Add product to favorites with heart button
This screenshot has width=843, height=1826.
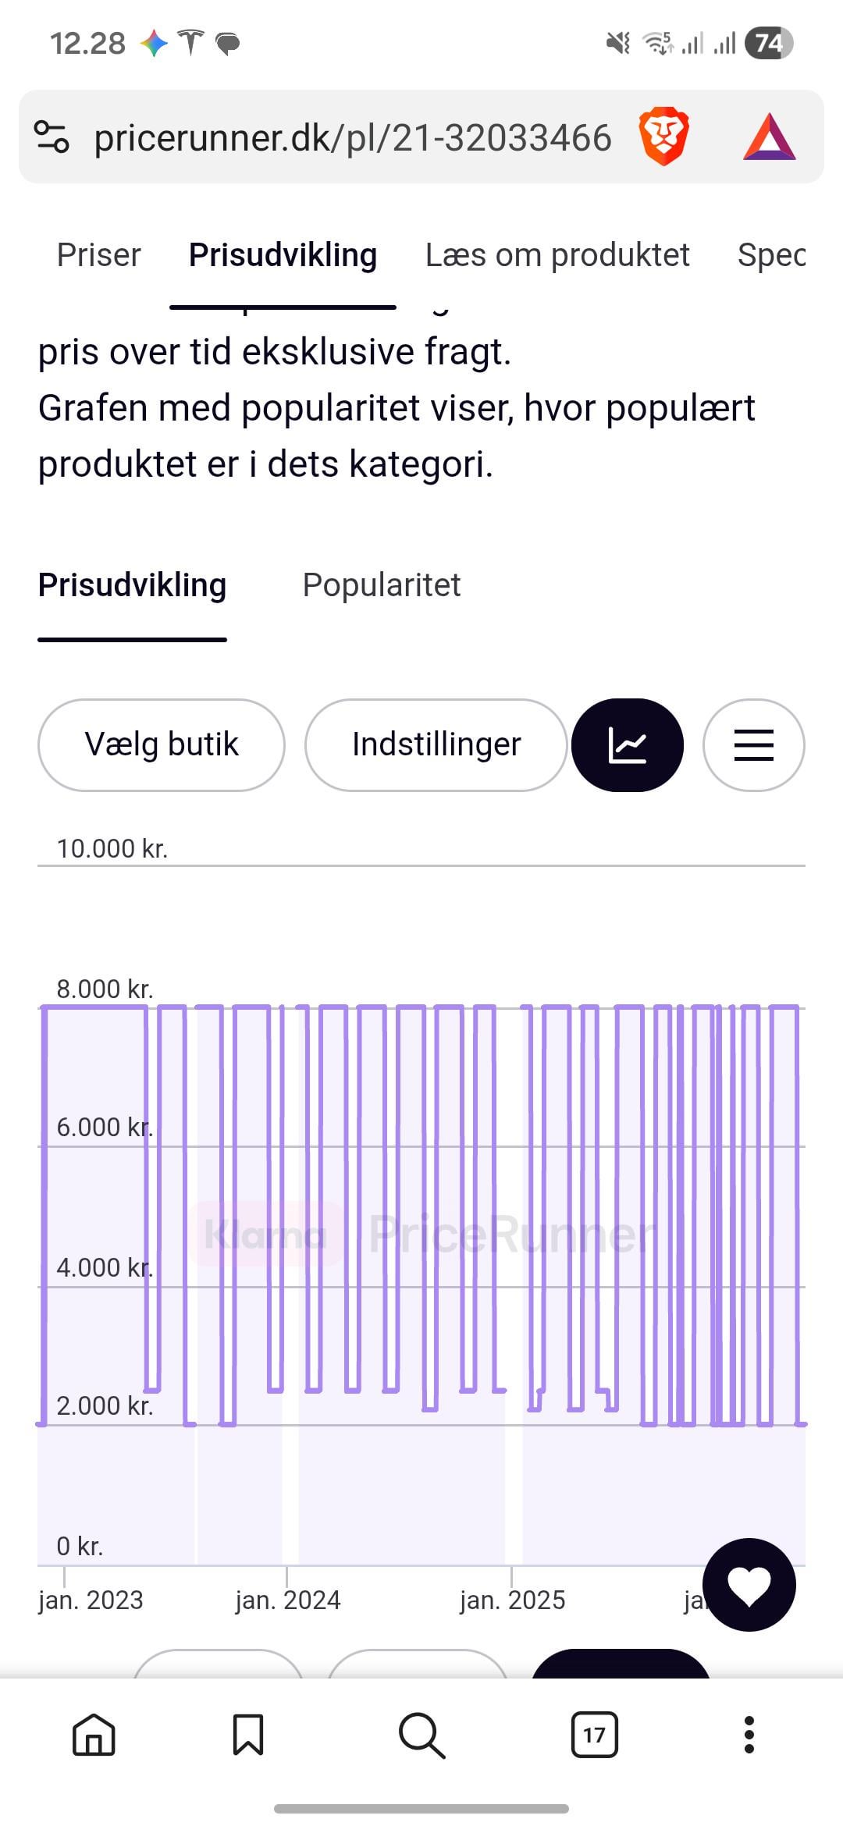coord(749,1584)
